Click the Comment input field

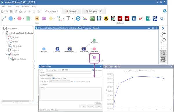[68, 73]
